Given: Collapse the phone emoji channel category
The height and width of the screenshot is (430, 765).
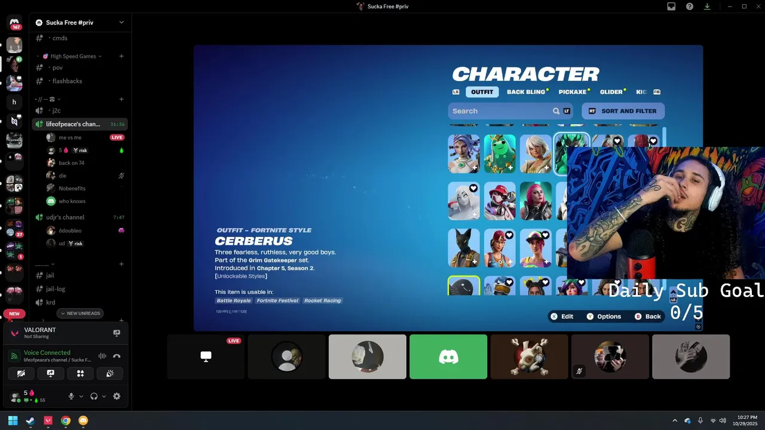Looking at the screenshot, I should [49, 99].
